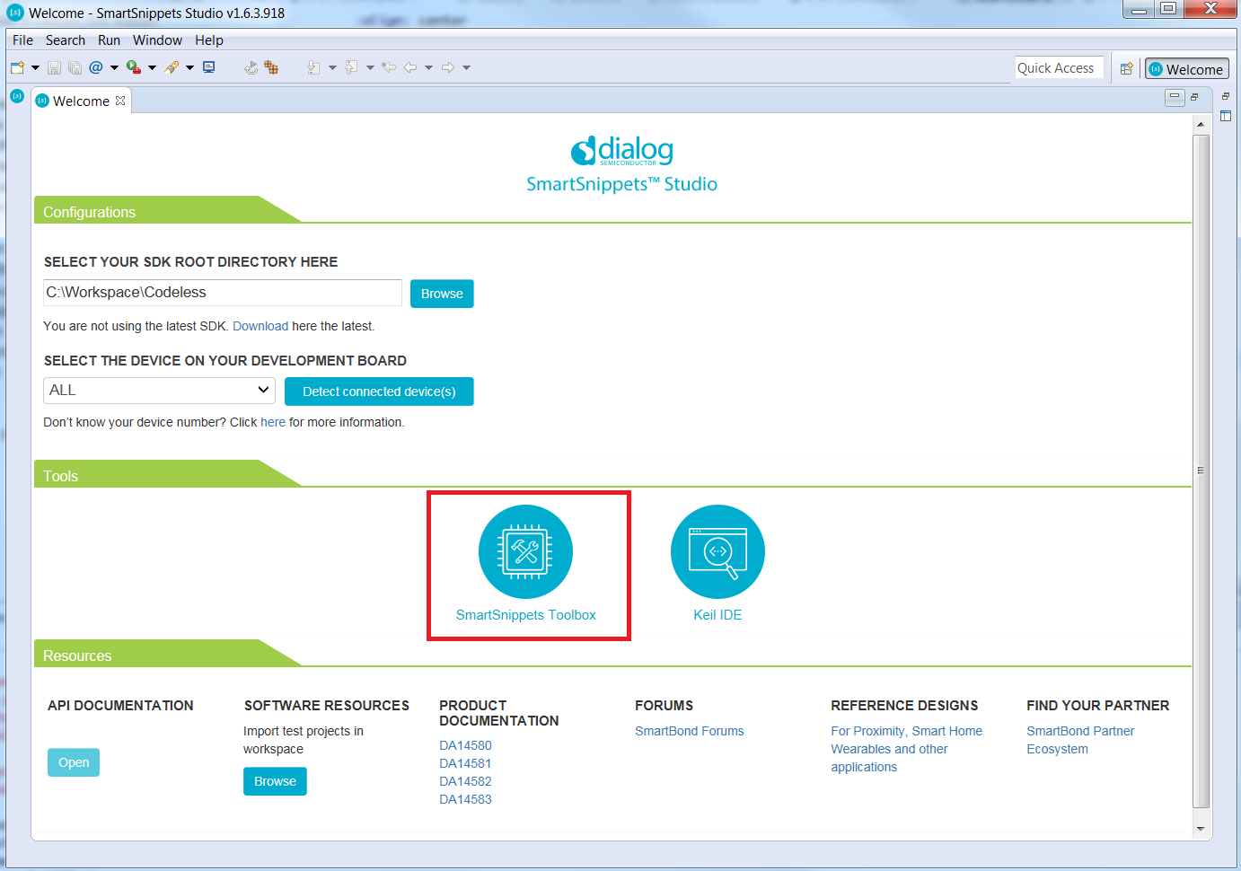Open the DA14582 documentation link

click(465, 781)
